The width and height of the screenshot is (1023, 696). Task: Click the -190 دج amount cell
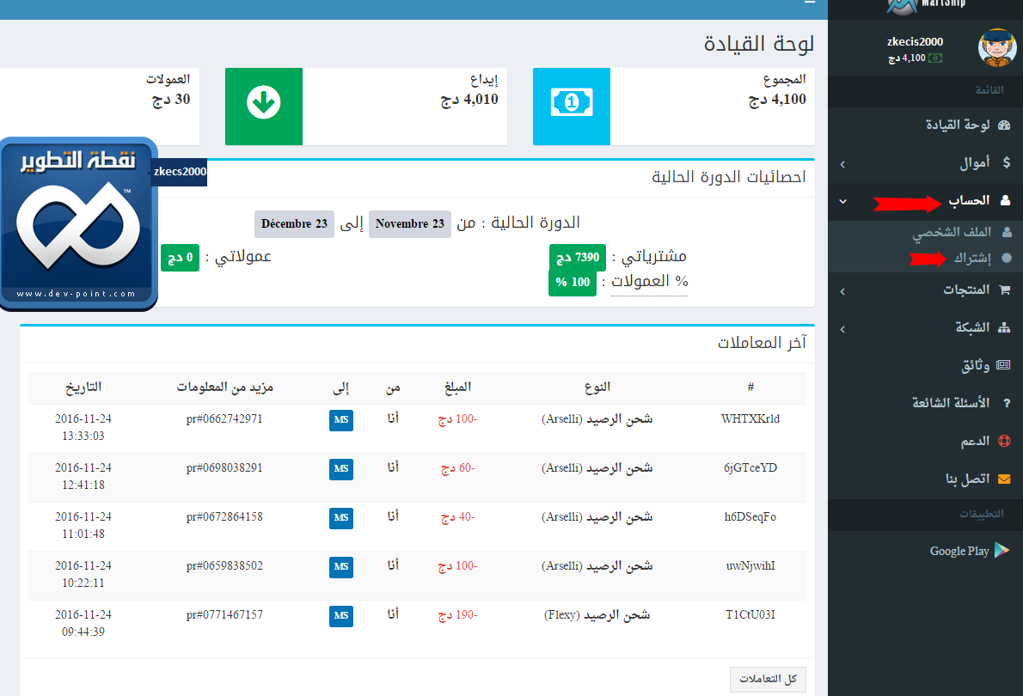click(x=457, y=615)
